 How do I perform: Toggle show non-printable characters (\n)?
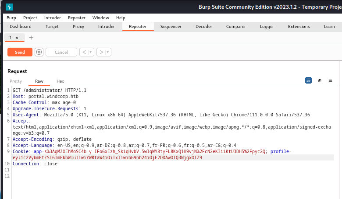pos(320,80)
